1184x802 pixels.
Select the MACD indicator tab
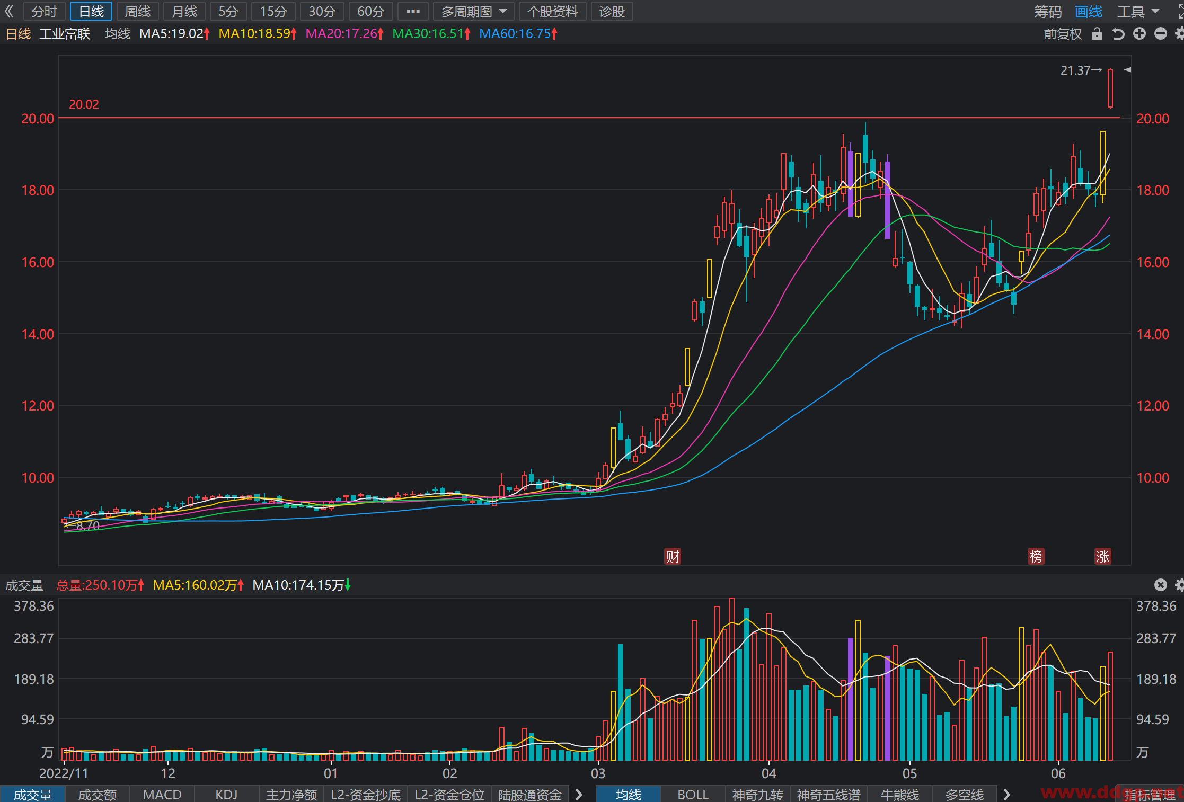point(162,795)
